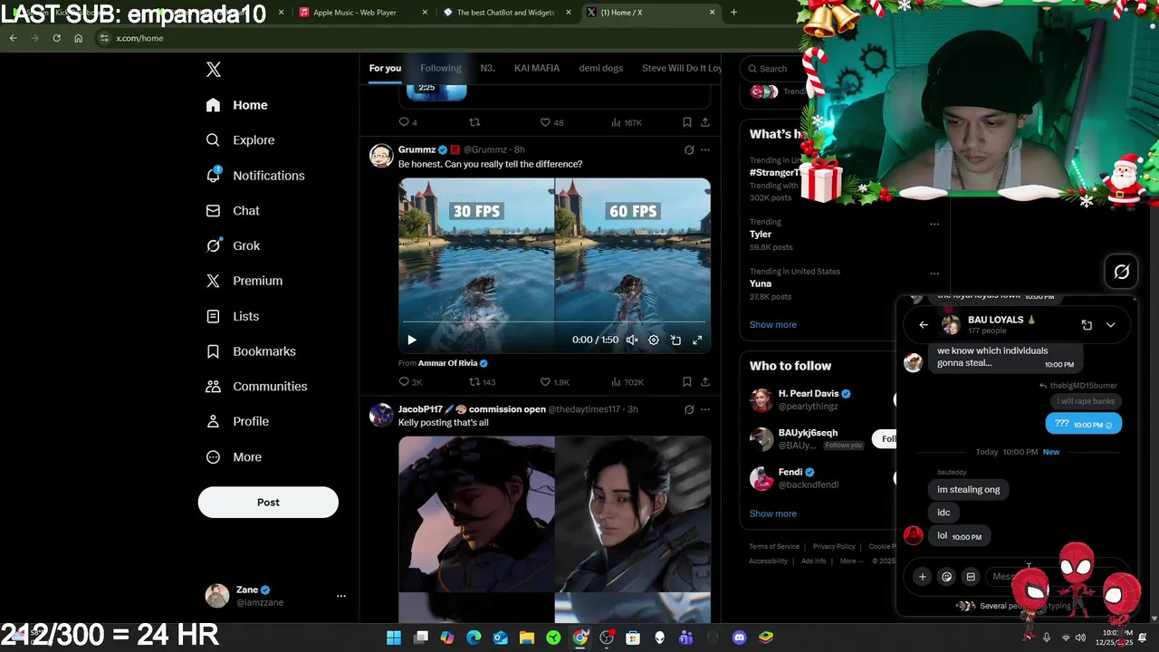The width and height of the screenshot is (1159, 652).
Task: Share the Grummz post
Action: pos(705,382)
